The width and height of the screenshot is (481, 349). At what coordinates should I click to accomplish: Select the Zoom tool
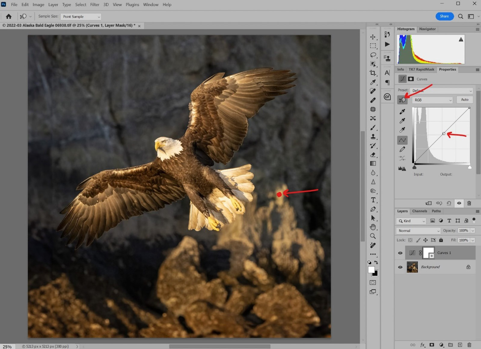click(373, 236)
